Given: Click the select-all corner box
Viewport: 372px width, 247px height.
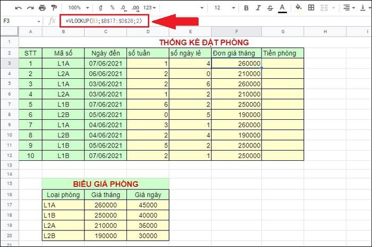Looking at the screenshot, I should 10,31.
